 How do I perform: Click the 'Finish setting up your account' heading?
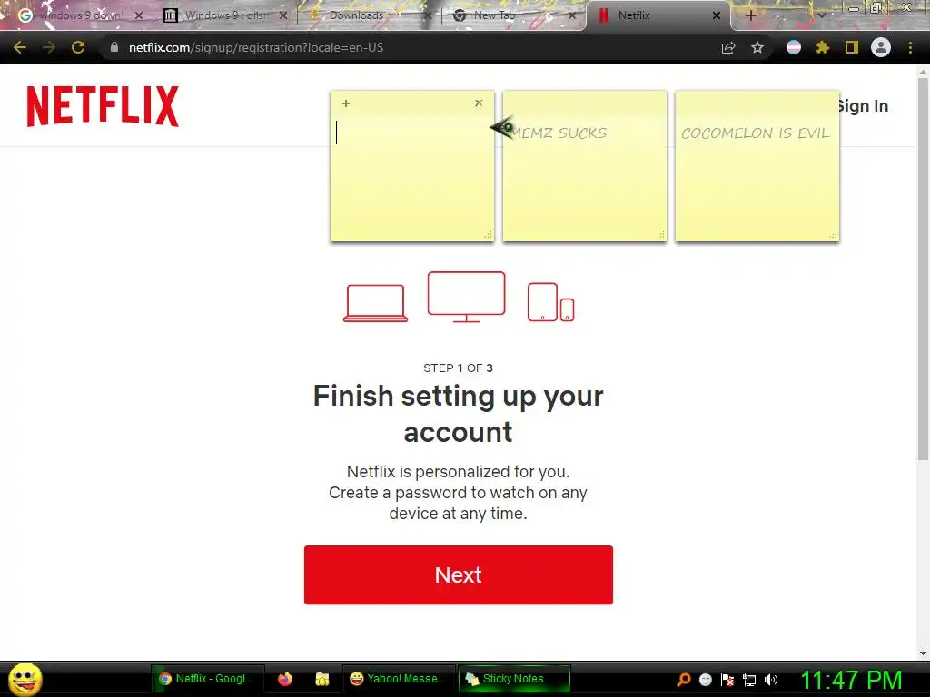point(458,414)
